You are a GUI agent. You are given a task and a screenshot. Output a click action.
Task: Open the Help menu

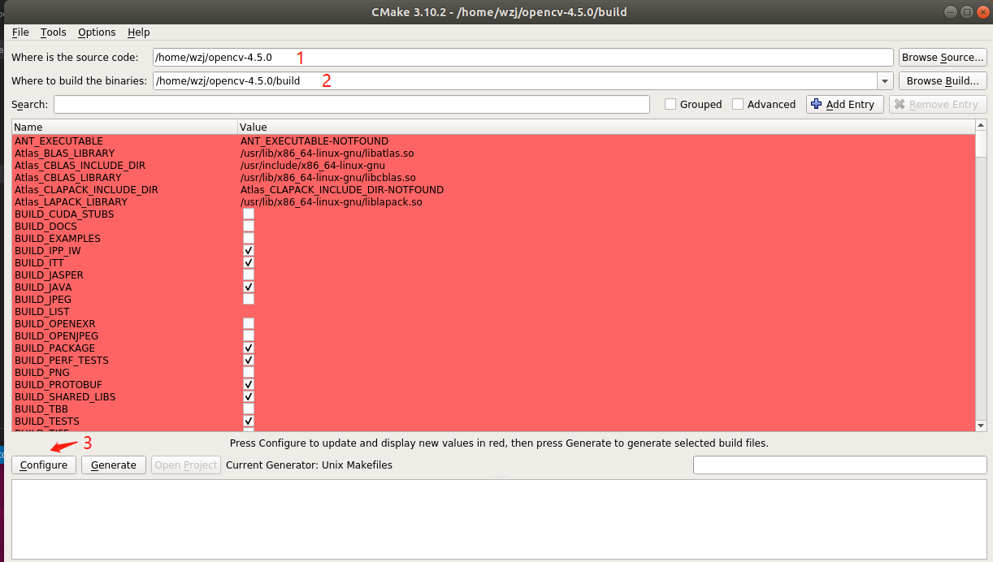point(139,32)
